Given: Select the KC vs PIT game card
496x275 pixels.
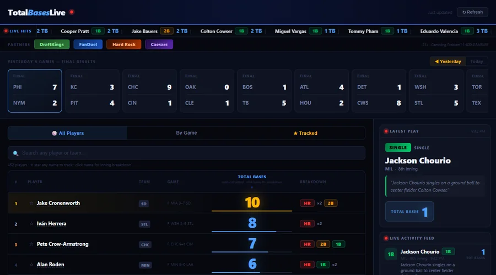Looking at the screenshot, I should point(92,91).
